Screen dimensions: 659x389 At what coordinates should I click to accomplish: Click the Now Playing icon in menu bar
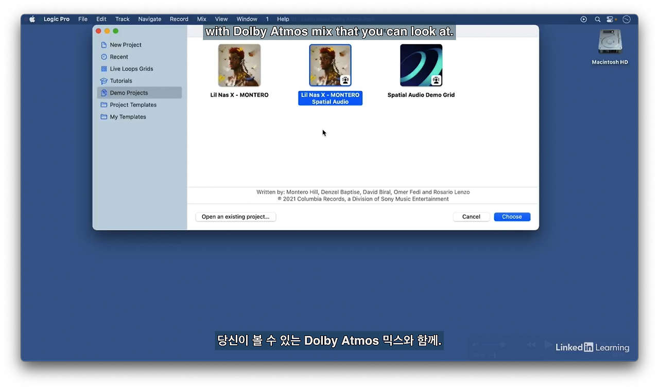[x=584, y=19]
